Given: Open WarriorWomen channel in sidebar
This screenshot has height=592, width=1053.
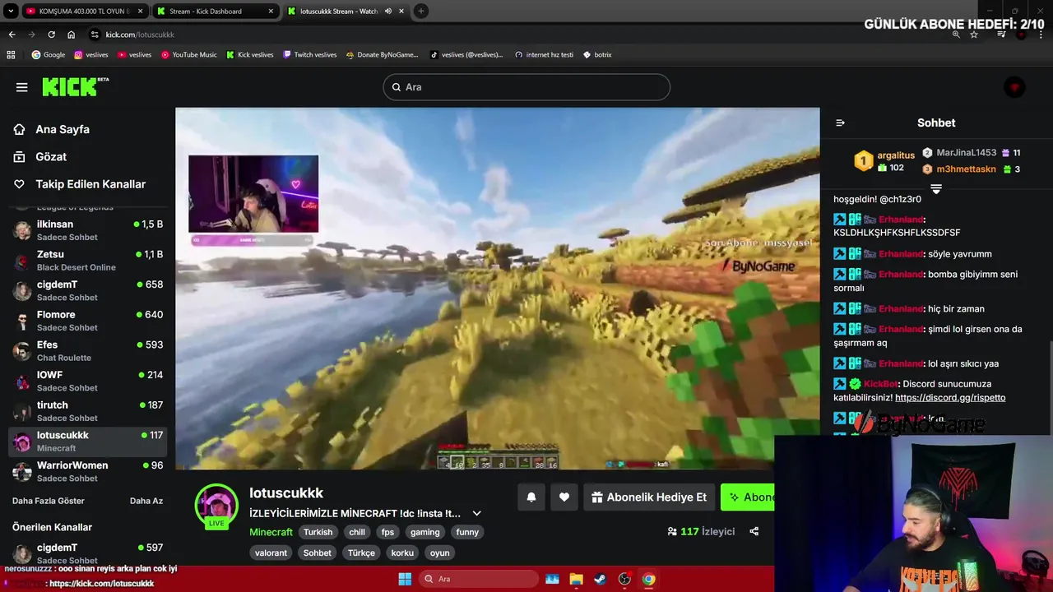Looking at the screenshot, I should point(88,471).
